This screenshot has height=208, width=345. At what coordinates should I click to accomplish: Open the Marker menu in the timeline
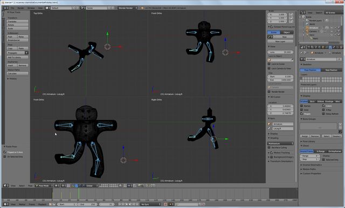(x=22, y=204)
